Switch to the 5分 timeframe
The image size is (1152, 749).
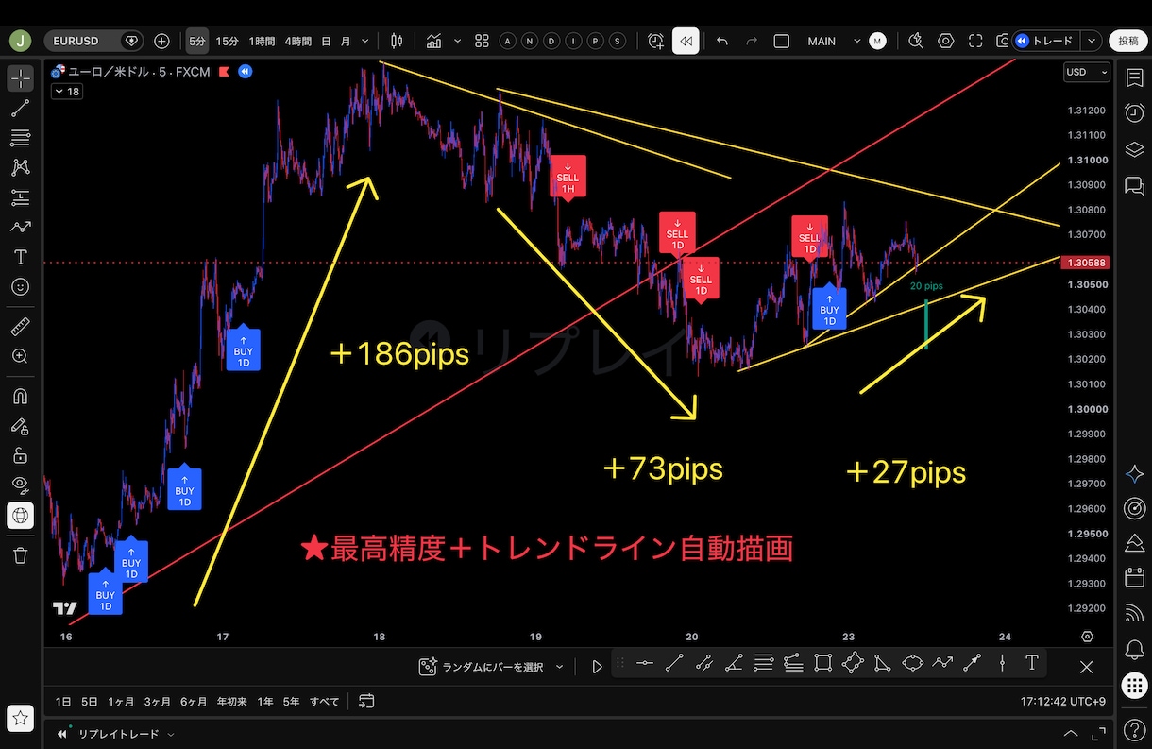coord(196,41)
